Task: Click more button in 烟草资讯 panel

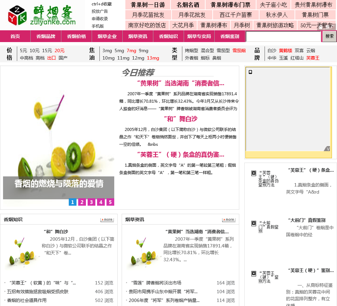Action: click(229, 219)
